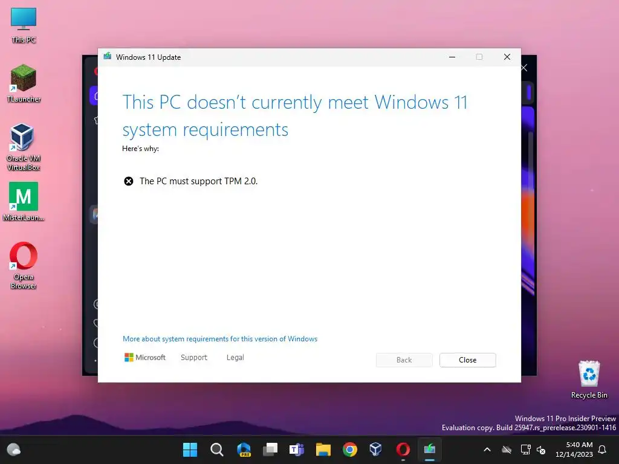Screen dimensions: 619x464
Task: Click Windows 11 Update title bar icon
Action: (108, 56)
